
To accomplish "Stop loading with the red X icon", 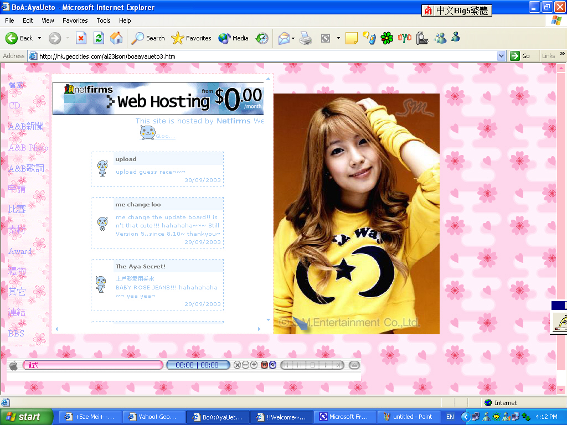I will (81, 38).
